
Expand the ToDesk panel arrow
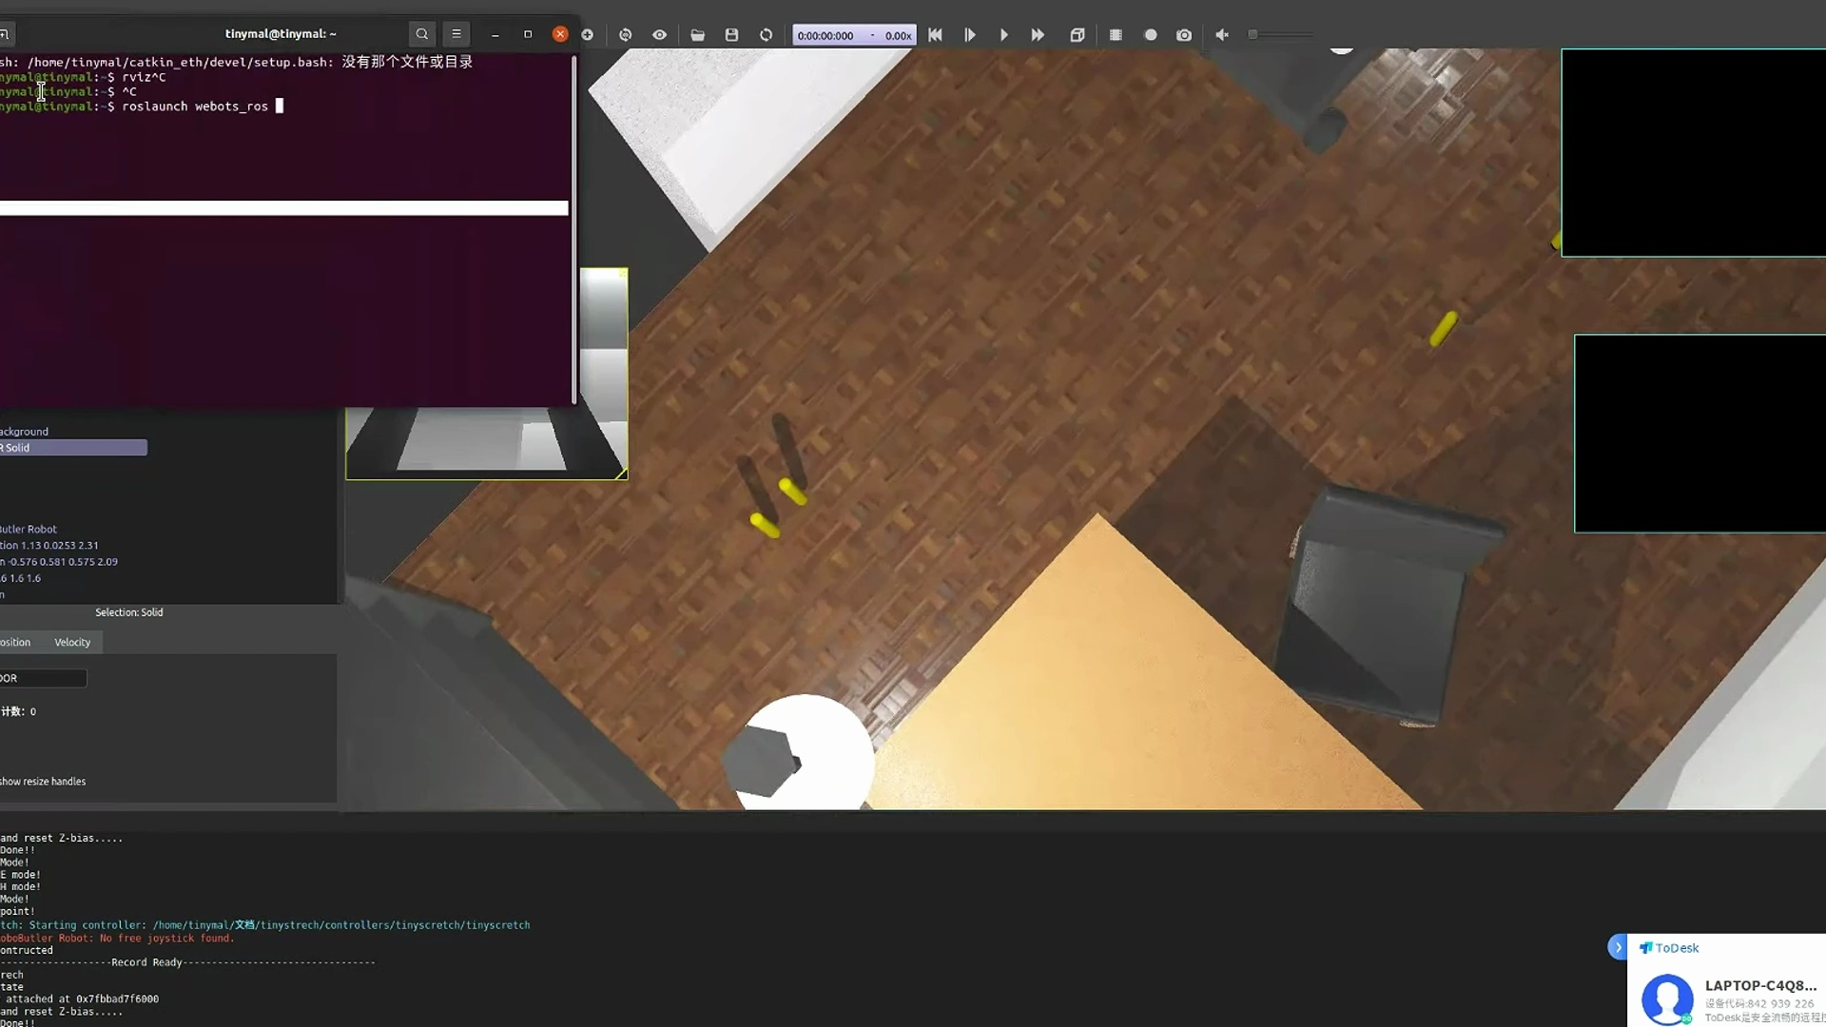click(x=1618, y=947)
